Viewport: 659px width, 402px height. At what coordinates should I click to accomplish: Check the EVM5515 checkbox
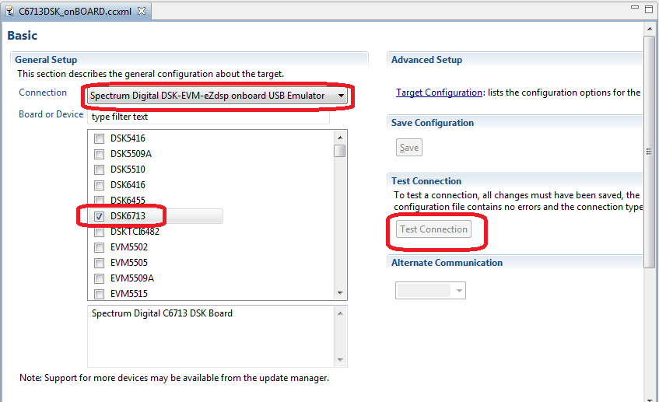(x=99, y=294)
